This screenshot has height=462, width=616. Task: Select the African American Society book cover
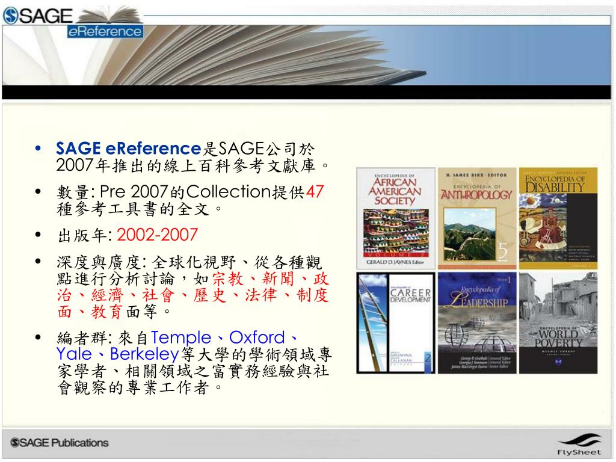point(396,218)
